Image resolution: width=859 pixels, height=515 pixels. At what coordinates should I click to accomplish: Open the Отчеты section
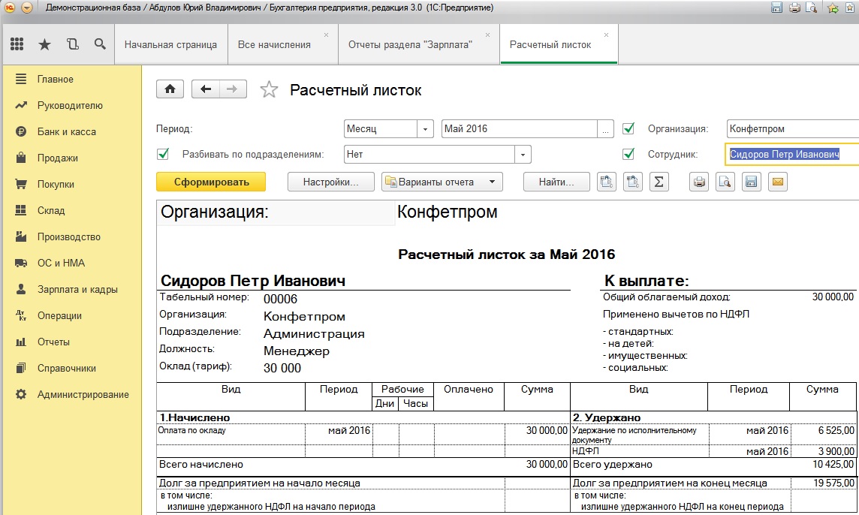click(x=71, y=342)
